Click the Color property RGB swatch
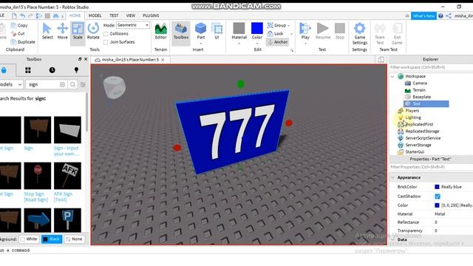This screenshot has height=266, width=473. point(437,205)
